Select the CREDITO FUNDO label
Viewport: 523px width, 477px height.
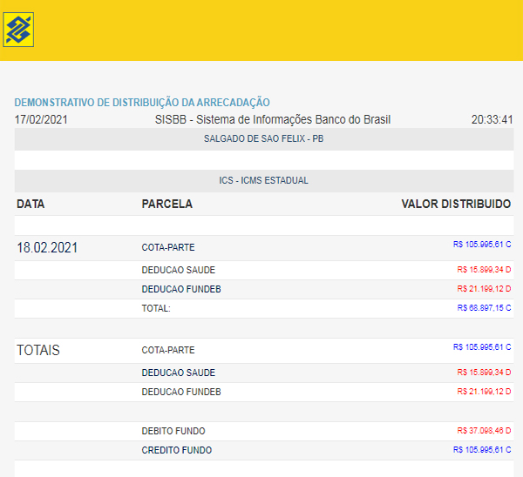[x=177, y=450]
